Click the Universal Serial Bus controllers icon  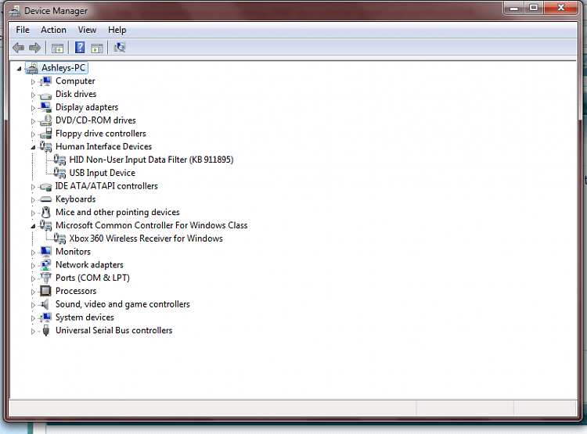pos(45,330)
